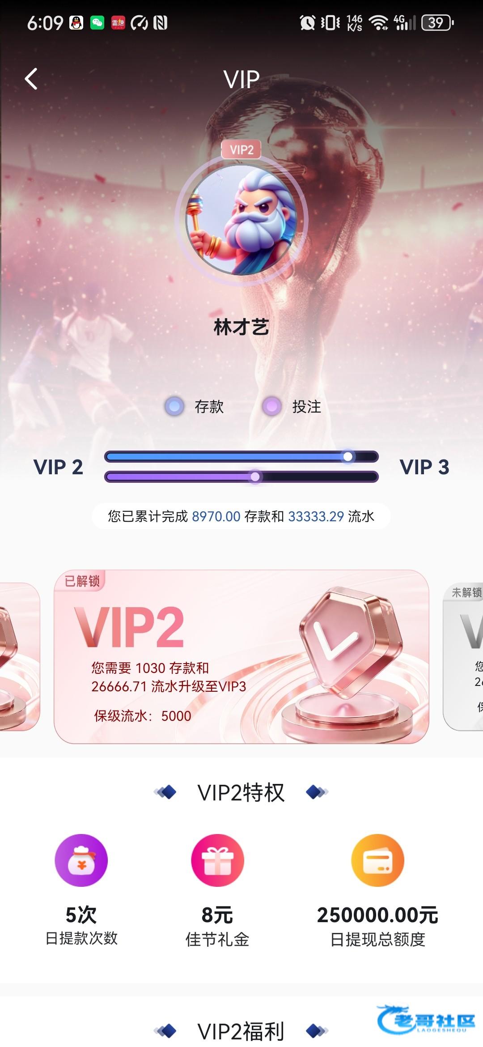Tap the 已解锁 tag on VIP2 card
483x1047 pixels.
coord(81,581)
